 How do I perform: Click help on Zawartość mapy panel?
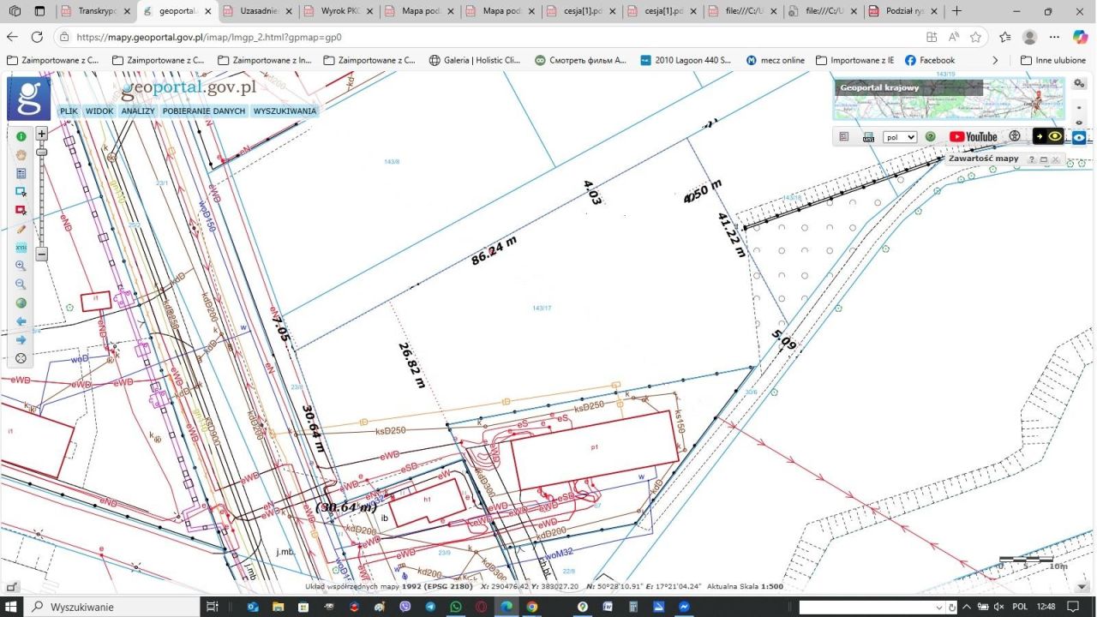[x=1032, y=159]
